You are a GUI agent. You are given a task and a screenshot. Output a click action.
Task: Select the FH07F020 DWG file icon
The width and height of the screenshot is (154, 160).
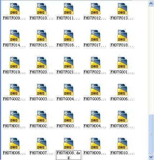click(x=42, y=63)
